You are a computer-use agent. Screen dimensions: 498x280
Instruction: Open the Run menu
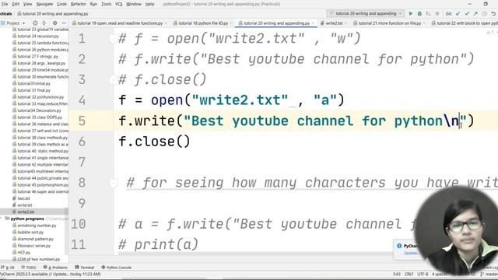tap(93, 4)
